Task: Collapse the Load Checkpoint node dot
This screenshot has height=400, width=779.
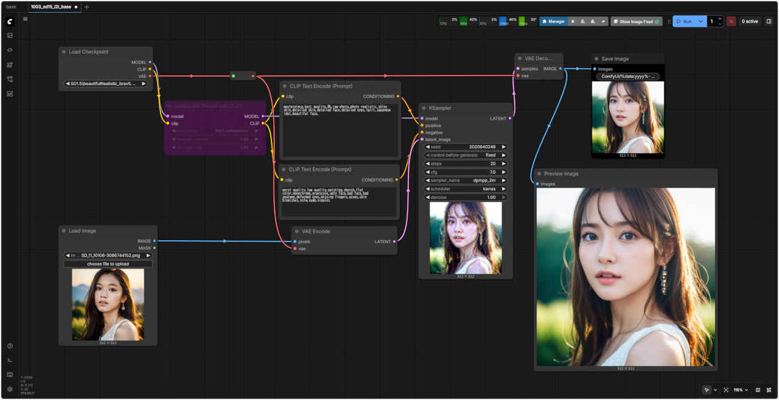Action: pyautogui.click(x=64, y=52)
